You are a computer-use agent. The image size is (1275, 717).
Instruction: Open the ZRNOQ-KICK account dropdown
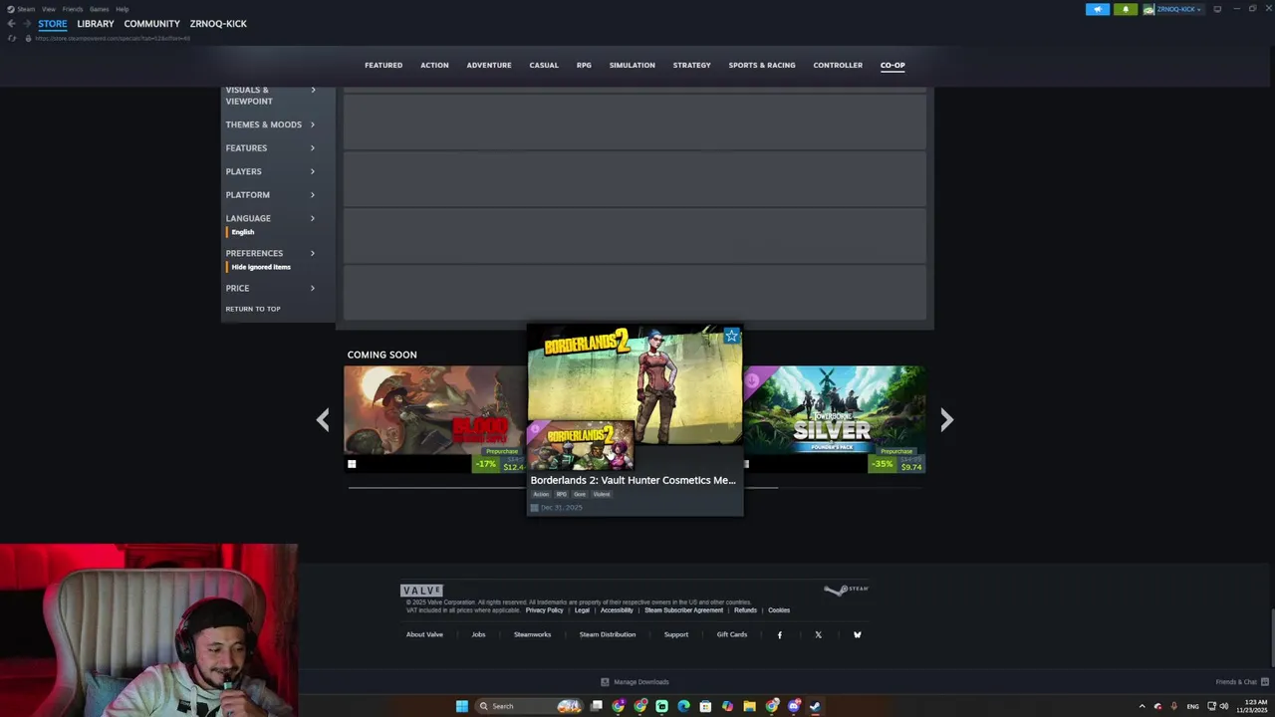click(1173, 9)
